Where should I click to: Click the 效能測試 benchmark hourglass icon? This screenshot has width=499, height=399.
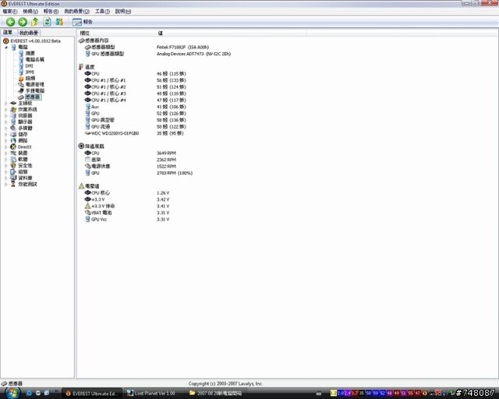point(13,184)
